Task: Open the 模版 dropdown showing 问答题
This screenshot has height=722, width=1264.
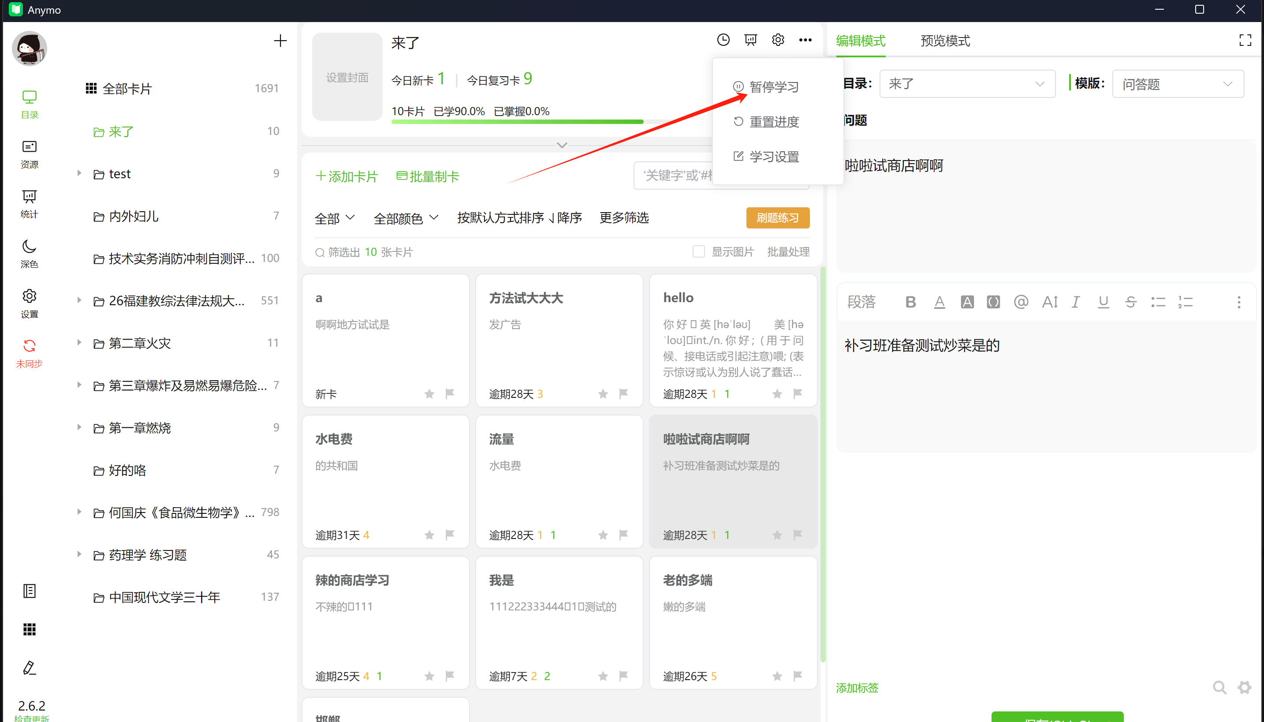Action: [x=1178, y=84]
